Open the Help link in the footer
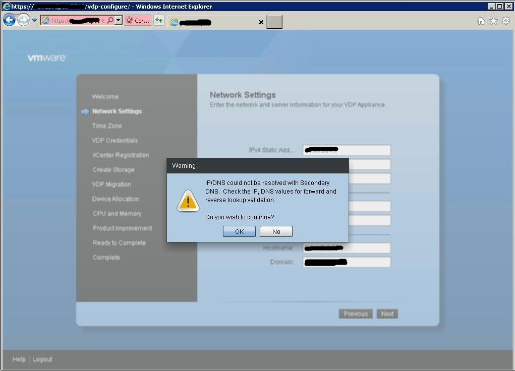This screenshot has height=371, width=515. tap(19, 359)
